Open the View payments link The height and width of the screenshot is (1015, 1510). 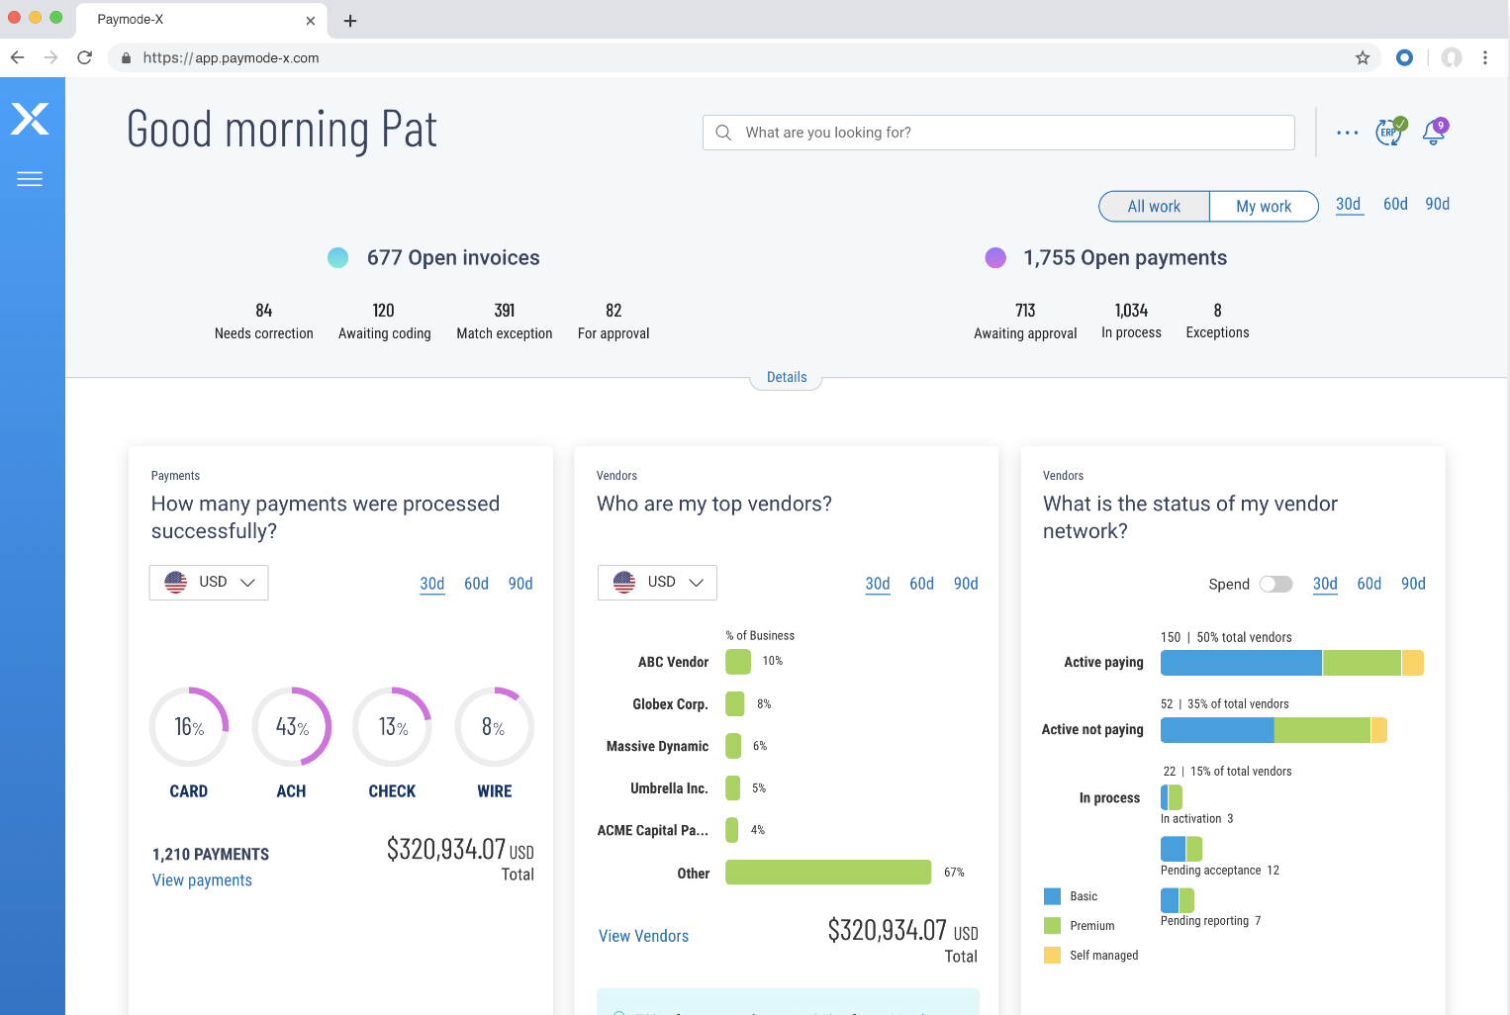(x=202, y=880)
